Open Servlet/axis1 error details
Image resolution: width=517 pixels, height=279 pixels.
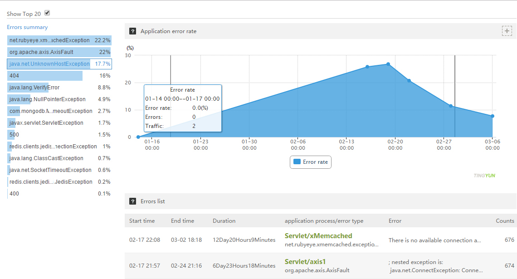click(x=305, y=262)
